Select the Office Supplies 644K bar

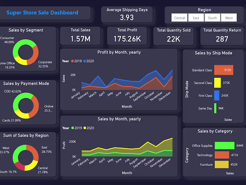click(224, 146)
